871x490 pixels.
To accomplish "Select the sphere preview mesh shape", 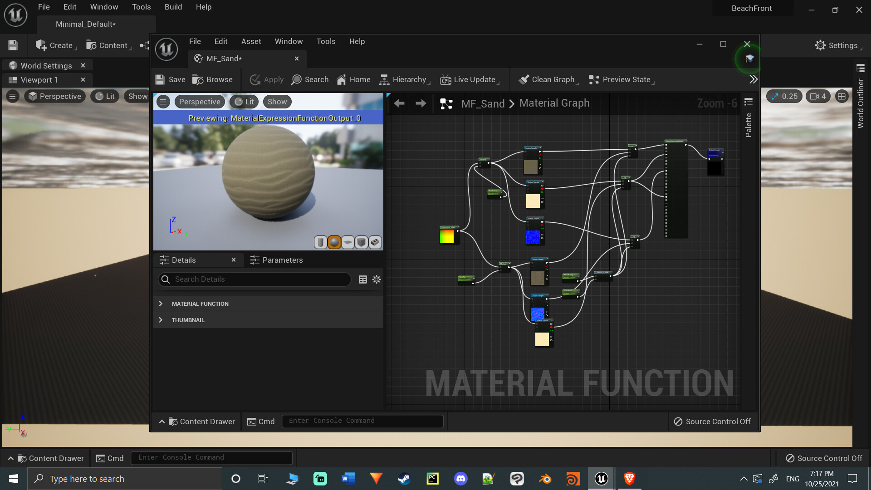I will click(x=334, y=242).
